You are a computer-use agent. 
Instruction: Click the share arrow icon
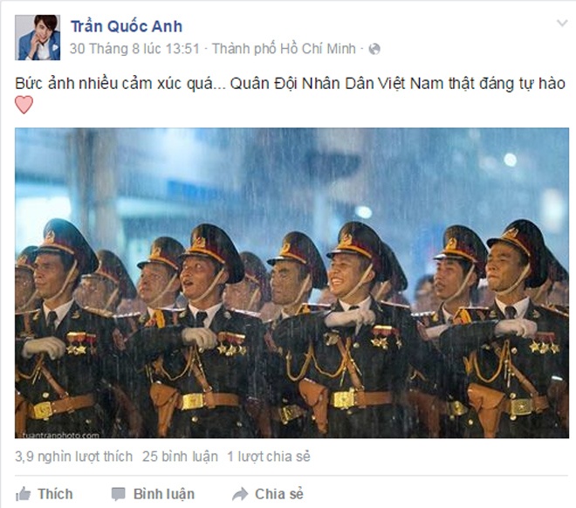pos(240,494)
